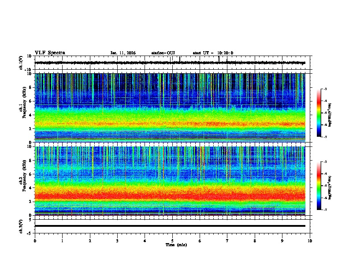Click the "start UT = 10:20:0" header text
Screen dimensions: 349x270
[213, 53]
